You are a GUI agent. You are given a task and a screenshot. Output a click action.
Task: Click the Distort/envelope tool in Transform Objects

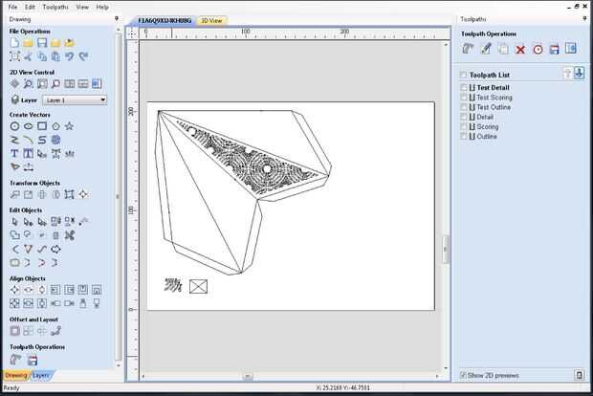point(69,194)
